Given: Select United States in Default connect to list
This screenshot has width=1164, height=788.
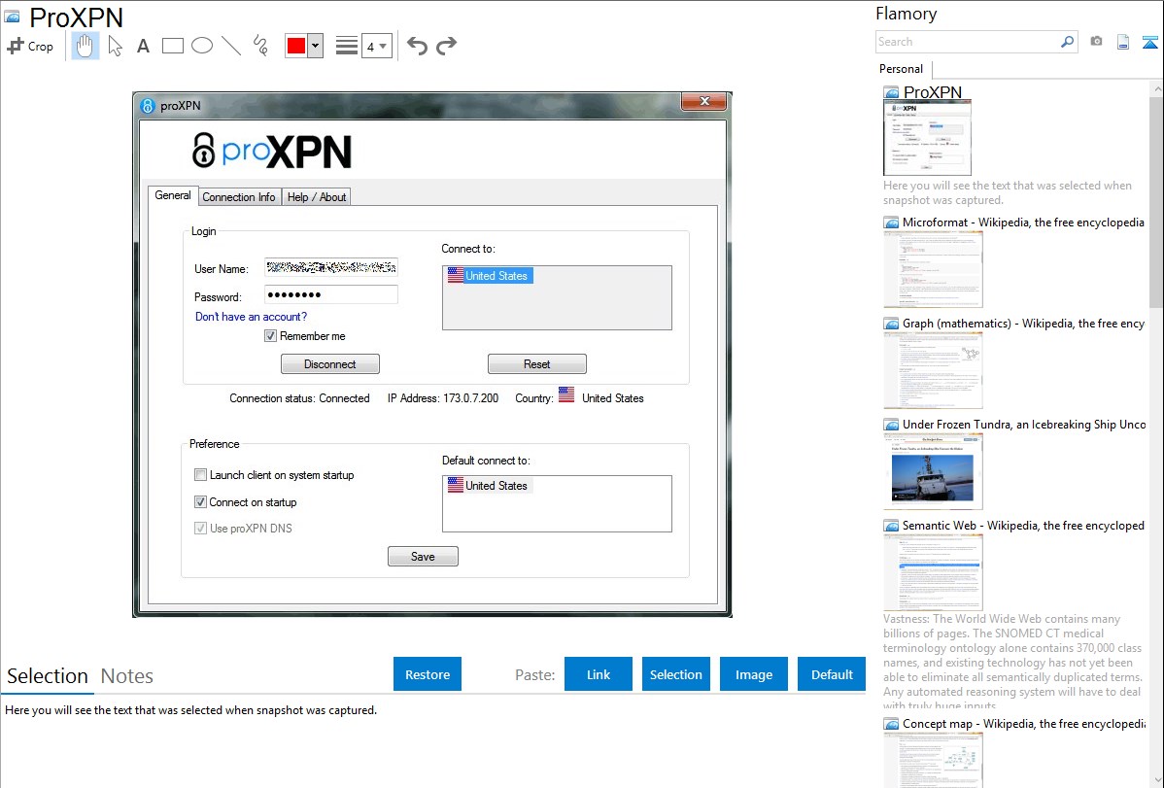Looking at the screenshot, I should pos(489,486).
